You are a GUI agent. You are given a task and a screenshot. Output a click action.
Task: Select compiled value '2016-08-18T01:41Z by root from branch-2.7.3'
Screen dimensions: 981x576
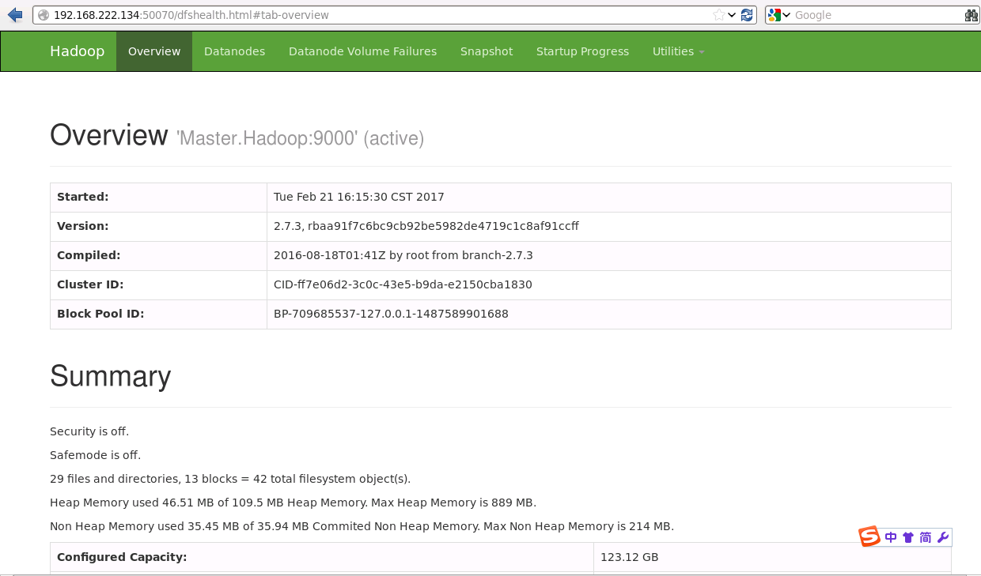[x=403, y=255]
